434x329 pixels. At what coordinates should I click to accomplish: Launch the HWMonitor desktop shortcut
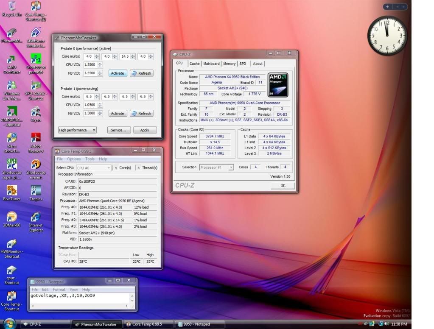point(12,244)
